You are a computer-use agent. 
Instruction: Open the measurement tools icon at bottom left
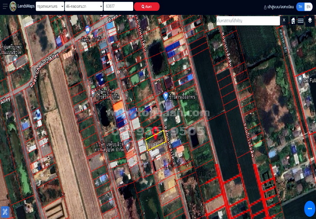6,212
